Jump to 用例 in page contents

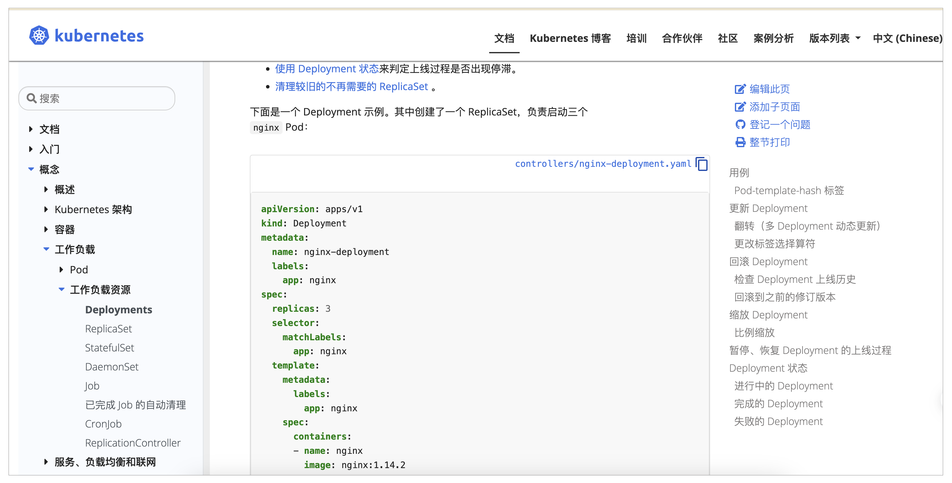pyautogui.click(x=739, y=173)
